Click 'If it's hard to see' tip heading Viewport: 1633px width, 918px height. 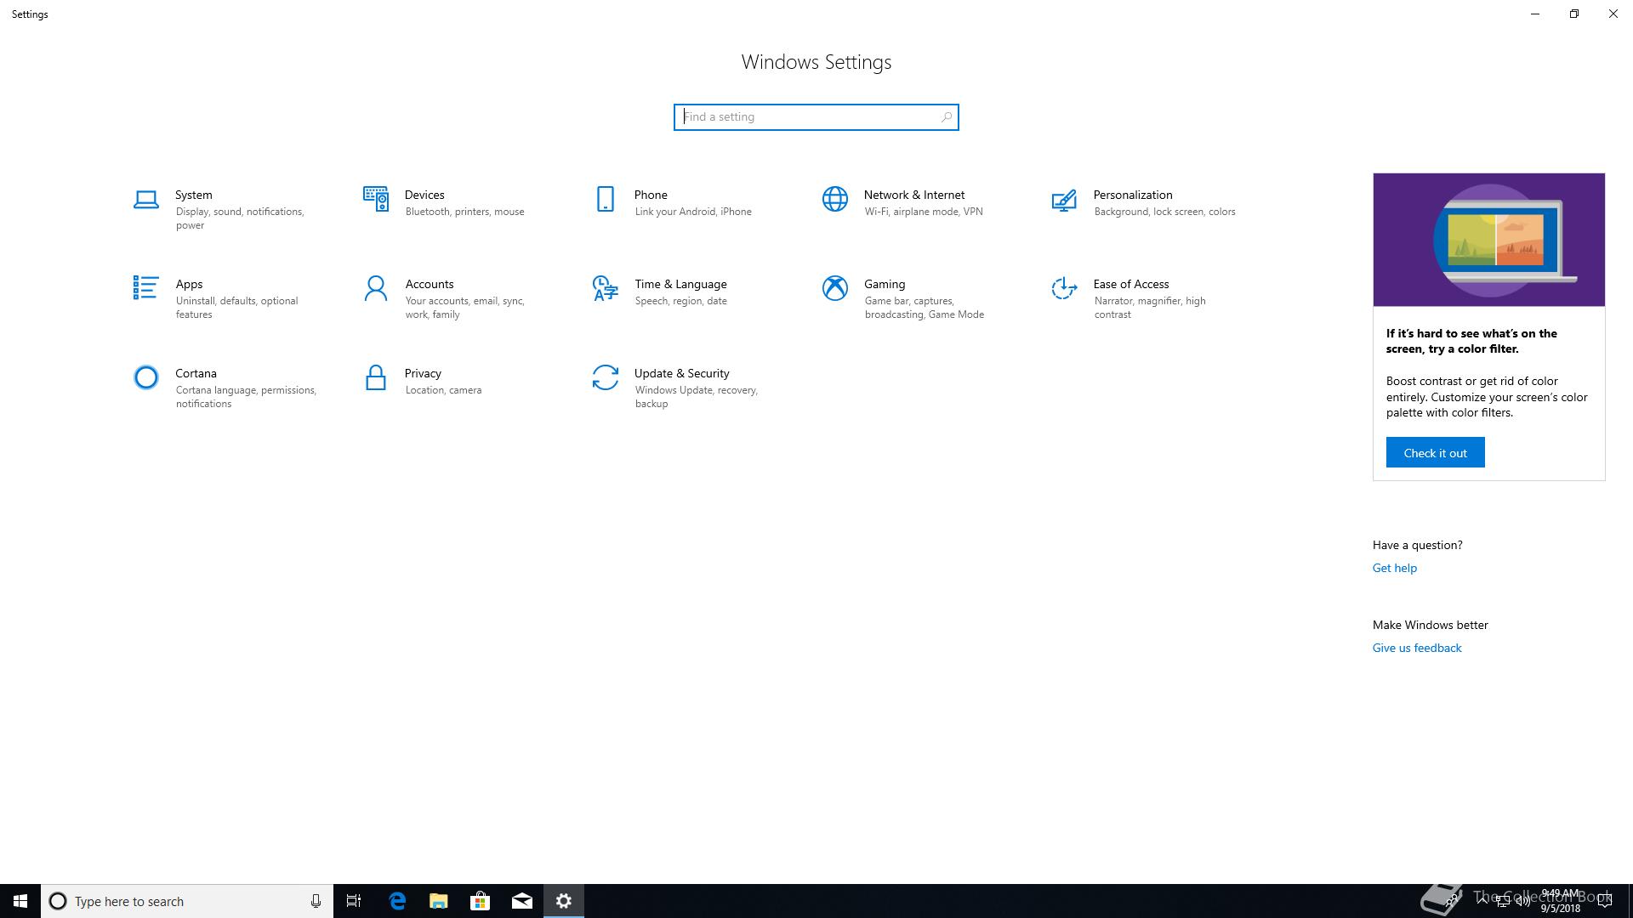(x=1471, y=341)
